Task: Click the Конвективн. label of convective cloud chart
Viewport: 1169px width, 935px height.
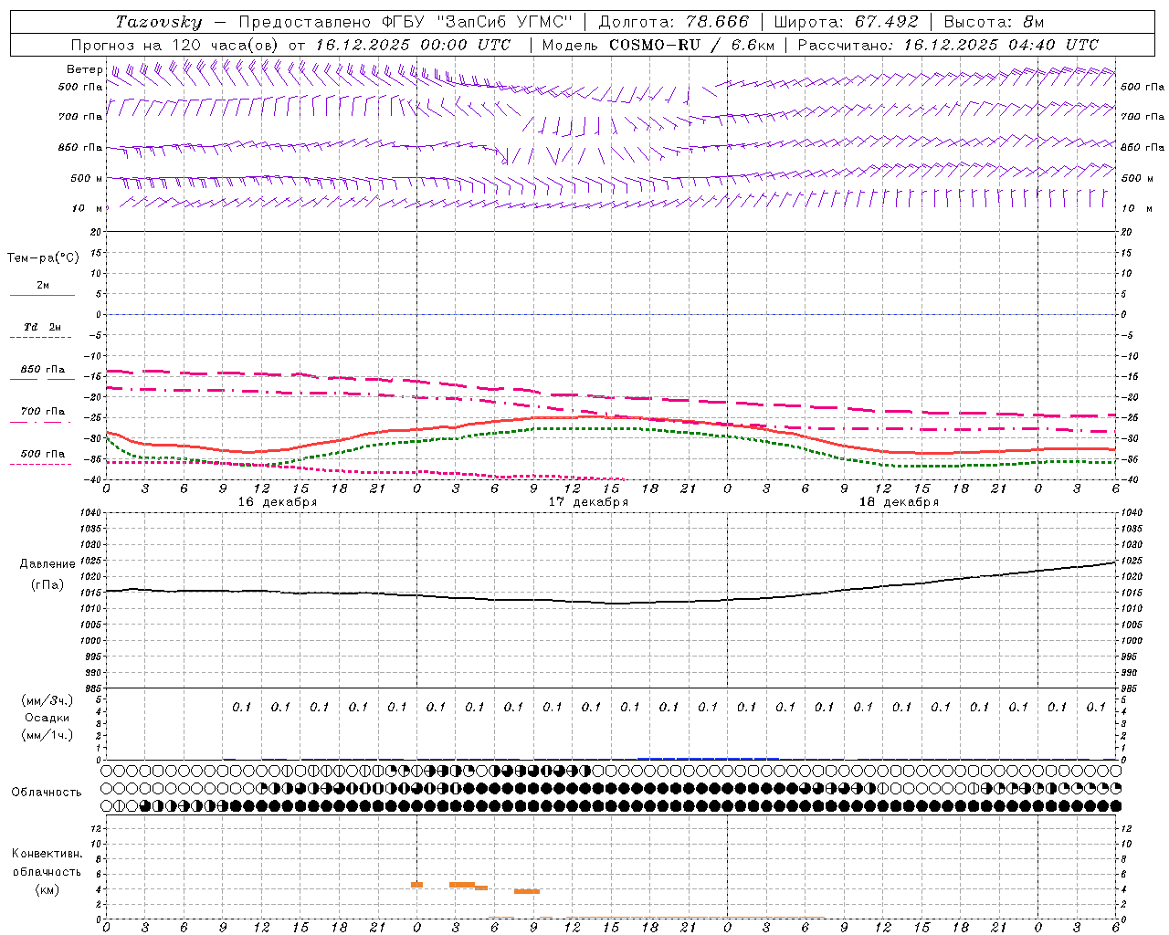Action: coord(47,854)
